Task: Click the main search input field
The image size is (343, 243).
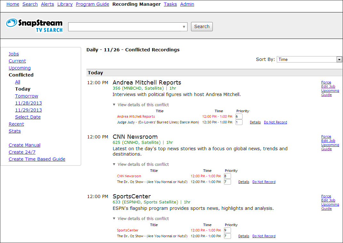Action: (x=125, y=27)
